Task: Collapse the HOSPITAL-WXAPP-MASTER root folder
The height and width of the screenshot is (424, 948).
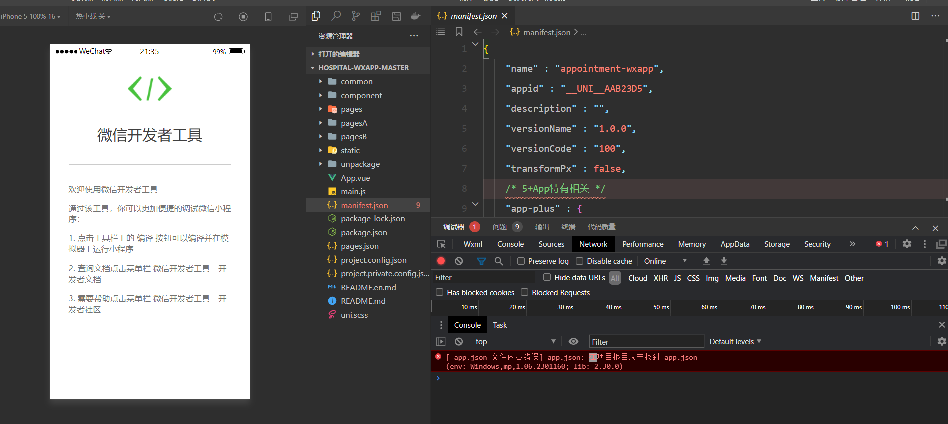Action: [x=368, y=68]
